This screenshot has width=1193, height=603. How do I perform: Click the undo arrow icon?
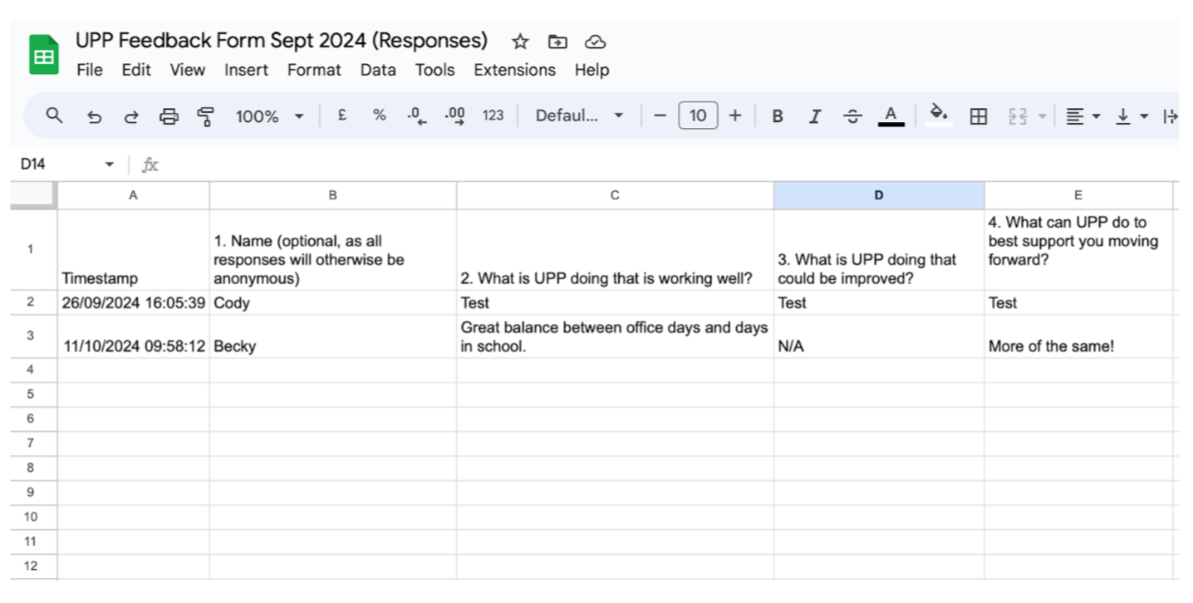94,116
